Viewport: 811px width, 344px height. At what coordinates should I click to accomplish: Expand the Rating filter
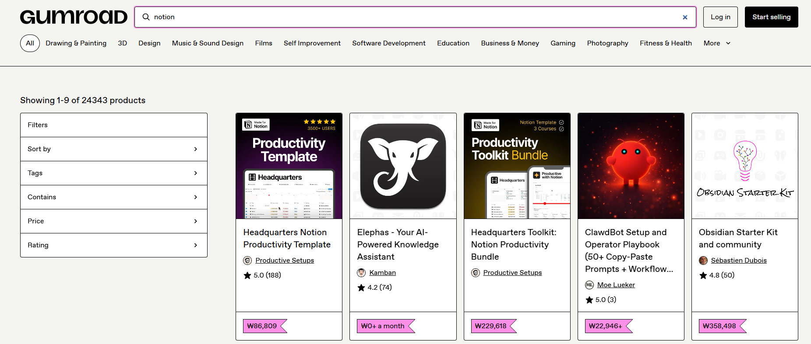click(x=114, y=245)
